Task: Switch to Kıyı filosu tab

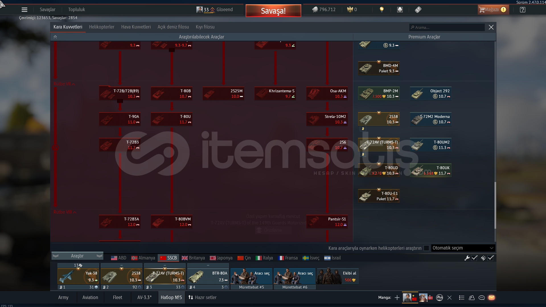Action: (x=205, y=27)
